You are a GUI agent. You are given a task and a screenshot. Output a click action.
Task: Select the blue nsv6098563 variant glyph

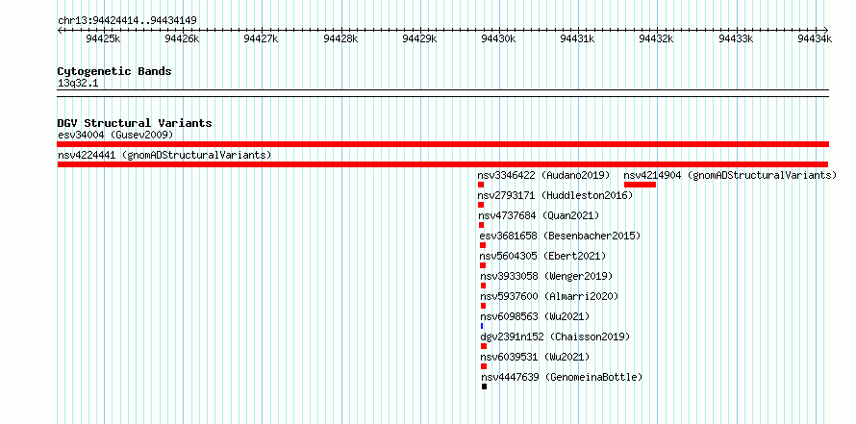(x=482, y=326)
